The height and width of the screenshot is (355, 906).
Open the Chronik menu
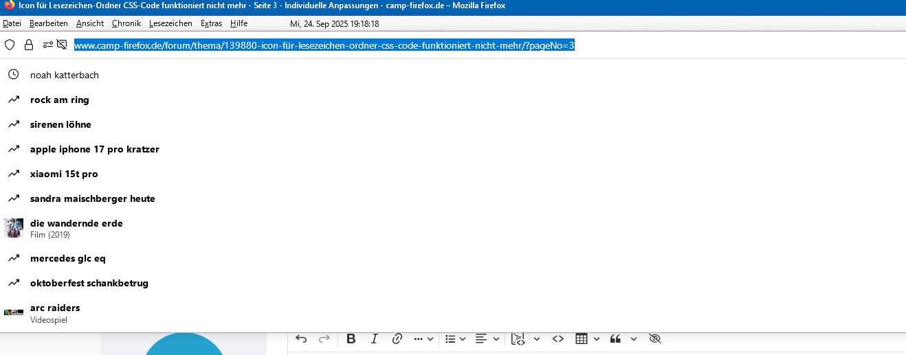point(126,23)
